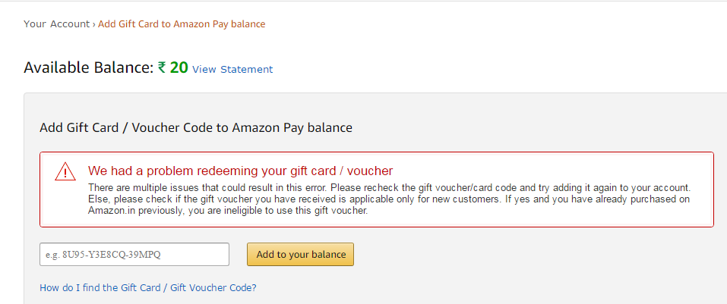
Task: Open the Your Account breadcrumb link
Action: [x=56, y=24]
